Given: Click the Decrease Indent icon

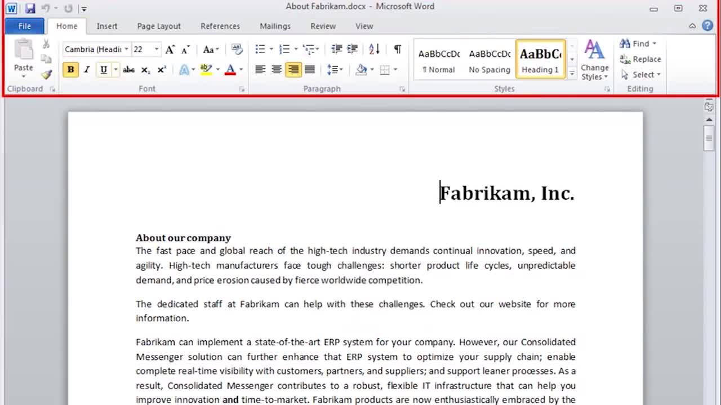Looking at the screenshot, I should pyautogui.click(x=337, y=49).
